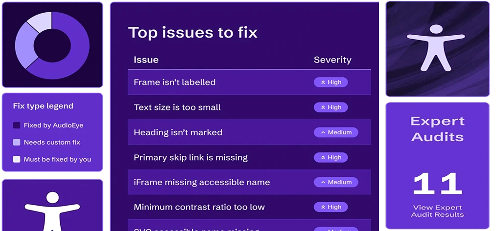Image resolution: width=497 pixels, height=231 pixels.
Task: Click the white accessibility figure bottom left
Action: click(52, 211)
